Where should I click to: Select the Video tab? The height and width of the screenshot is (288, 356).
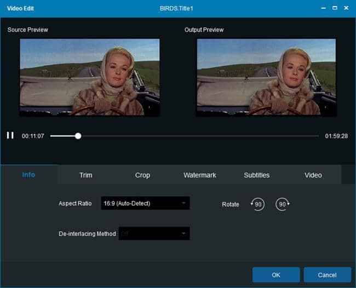(313, 175)
